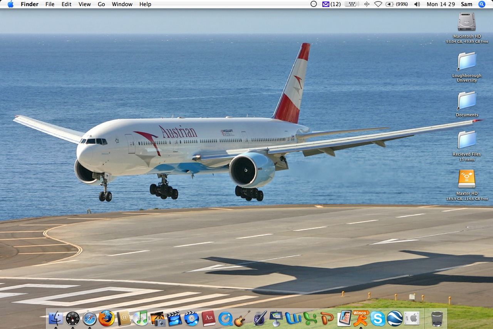Launch Firefox from the dock
493x329 pixels.
click(x=107, y=319)
